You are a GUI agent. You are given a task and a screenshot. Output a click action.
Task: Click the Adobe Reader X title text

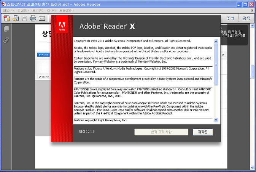[x=107, y=26]
